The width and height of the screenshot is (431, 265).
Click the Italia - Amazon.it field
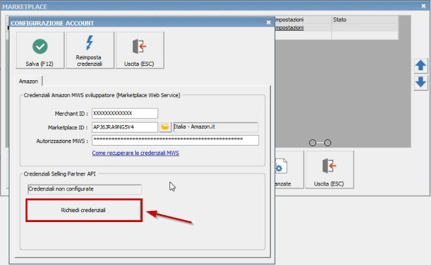pyautogui.click(x=215, y=127)
